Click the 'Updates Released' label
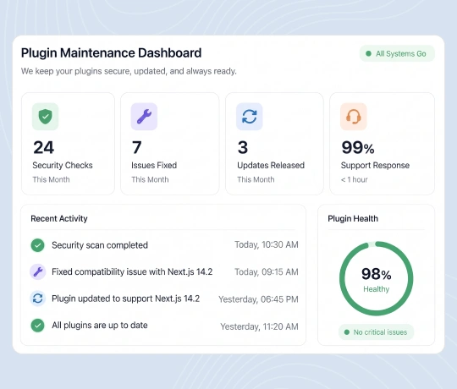This screenshot has height=389, width=457. (271, 166)
